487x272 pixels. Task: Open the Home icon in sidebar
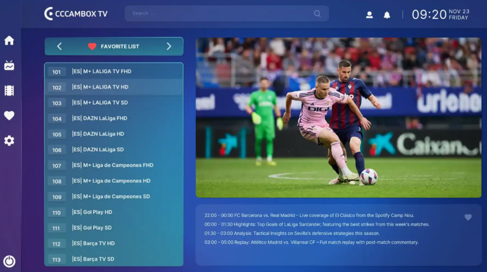[x=9, y=40]
